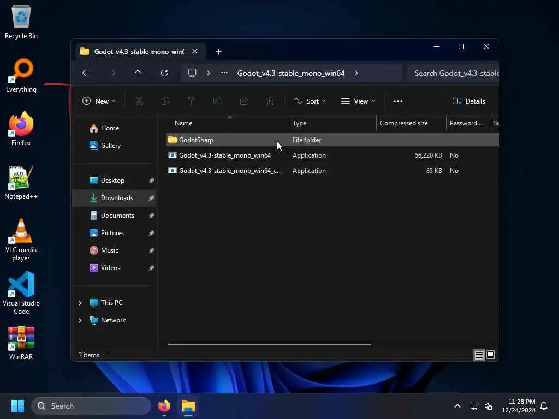Image resolution: width=559 pixels, height=419 pixels.
Task: Sort by the Name column header
Action: pos(228,123)
